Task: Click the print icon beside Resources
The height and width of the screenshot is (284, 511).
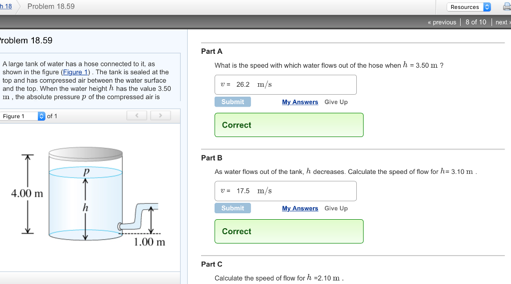Action: tap(507, 7)
